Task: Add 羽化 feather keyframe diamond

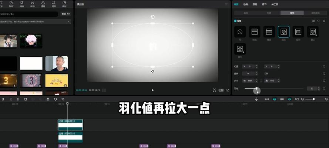Action: (324, 88)
